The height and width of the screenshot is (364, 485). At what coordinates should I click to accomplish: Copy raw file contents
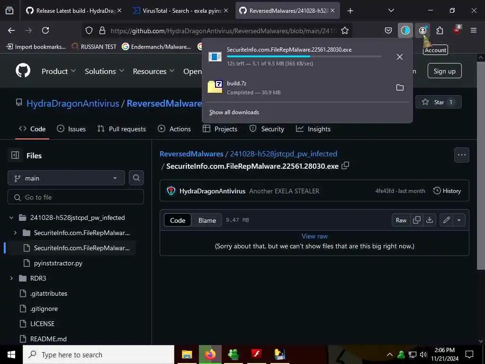tap(417, 220)
